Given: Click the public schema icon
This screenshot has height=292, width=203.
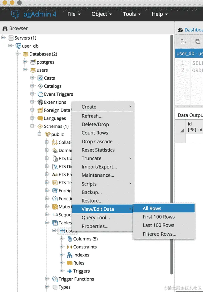Looking at the screenshot, I should coord(48,134).
